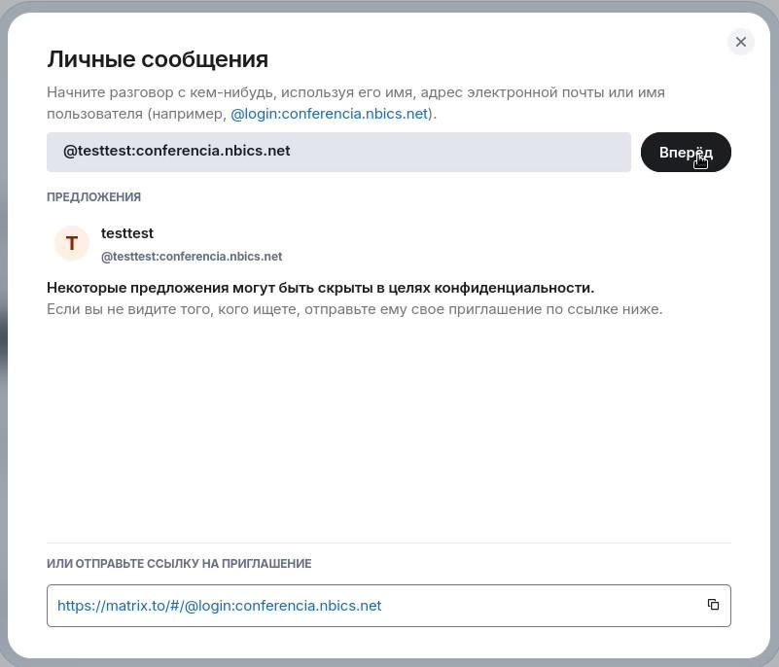779x667 pixels.
Task: Select the testtest avatar icon
Action: [72, 243]
